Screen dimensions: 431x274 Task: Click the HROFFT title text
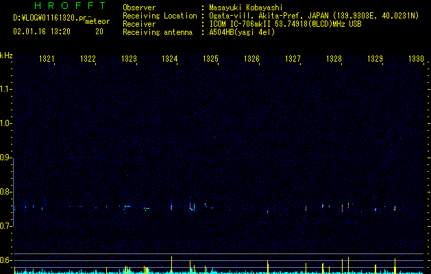tap(70, 5)
